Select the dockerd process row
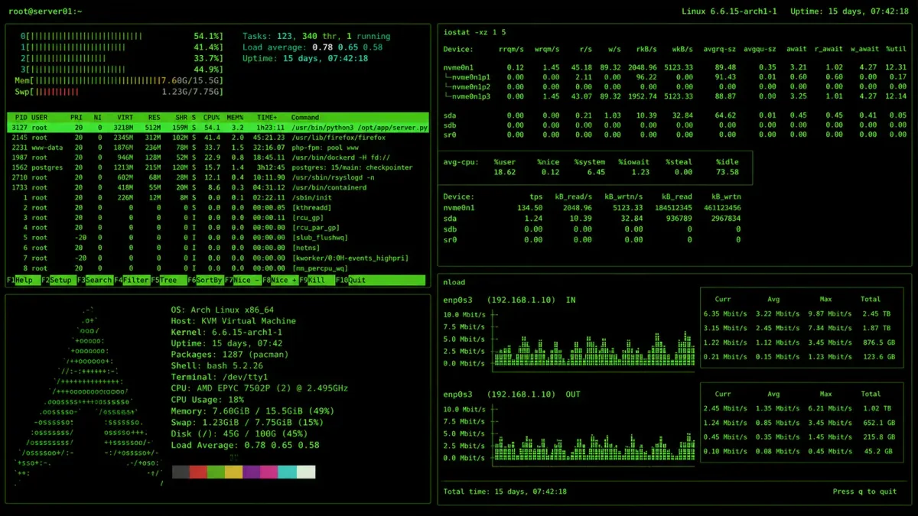918x516 pixels. 218,157
